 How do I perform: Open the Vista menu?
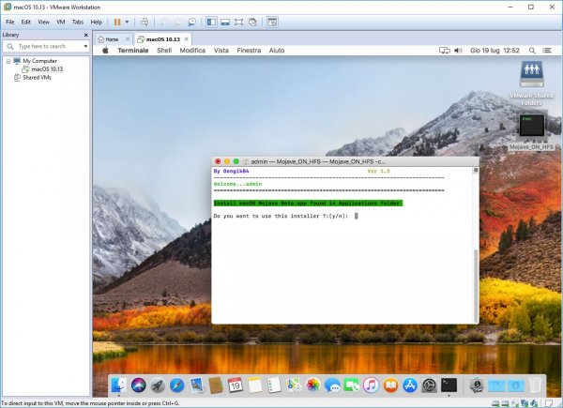[221, 51]
